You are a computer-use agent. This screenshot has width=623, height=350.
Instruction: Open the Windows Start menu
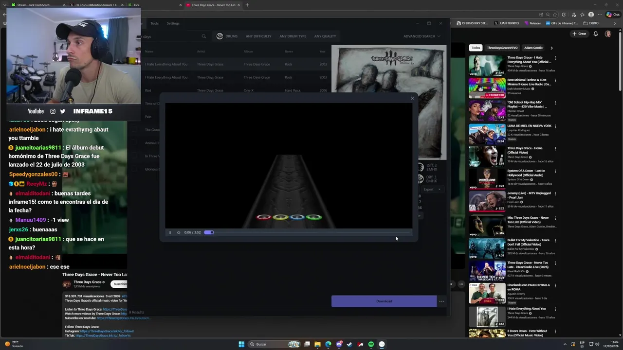click(x=241, y=344)
